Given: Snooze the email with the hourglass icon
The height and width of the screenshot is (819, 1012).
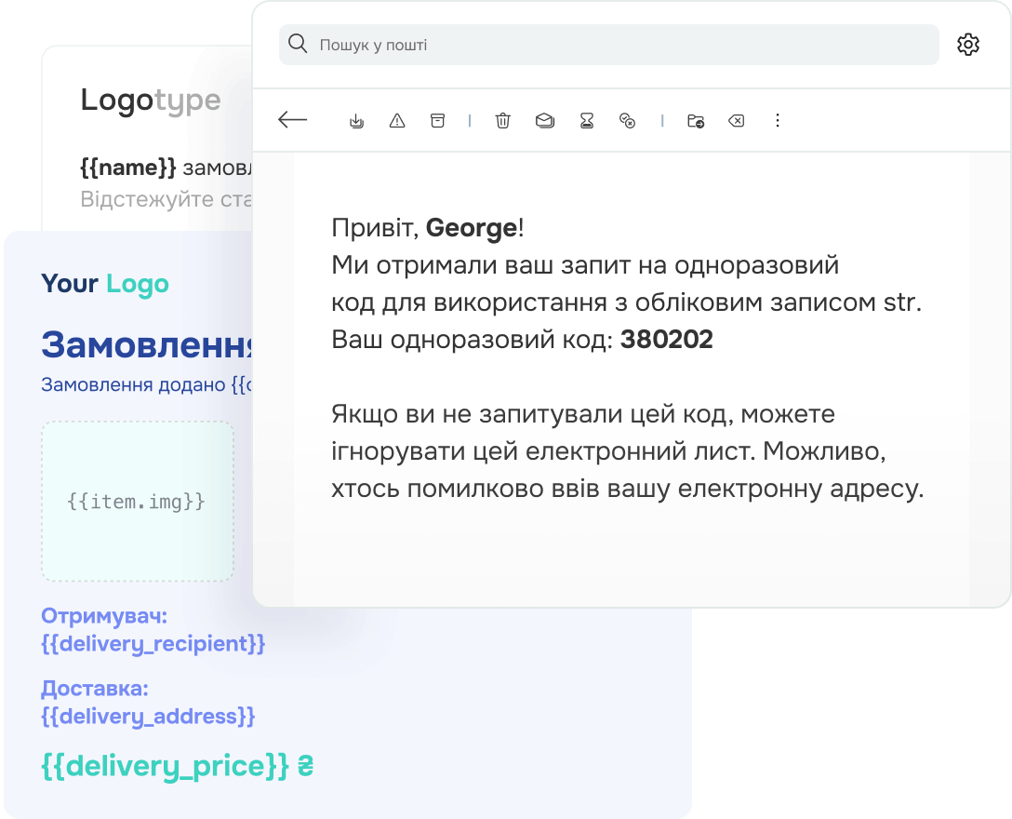Looking at the screenshot, I should pos(587,120).
